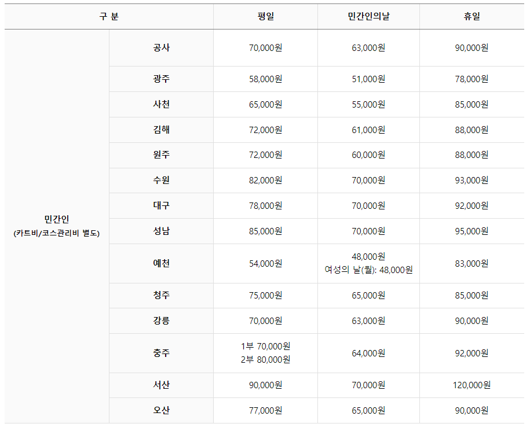Click 성남 weekday price 85,000원
This screenshot has height=431, width=530.
coord(266,231)
